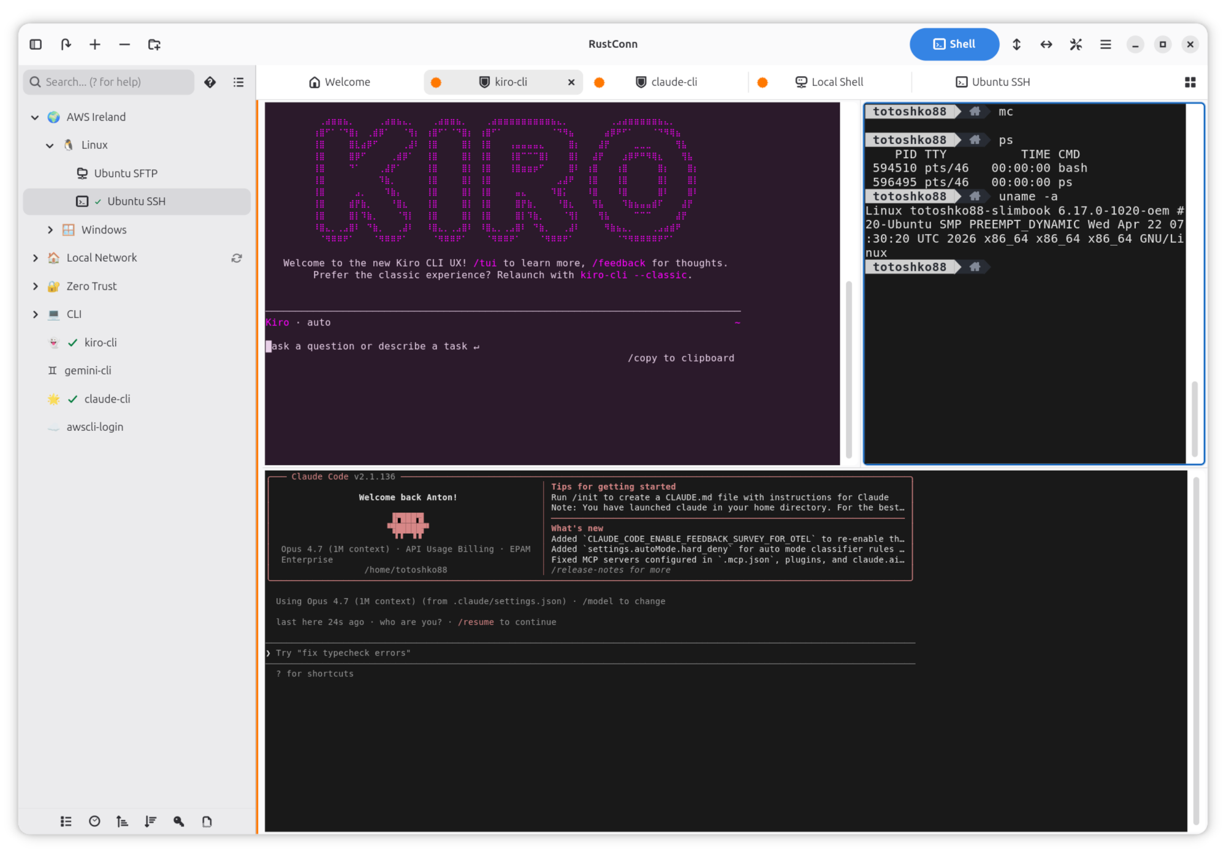This screenshot has width=1226, height=858.
Task: Sort connections ascending icon
Action: [123, 822]
